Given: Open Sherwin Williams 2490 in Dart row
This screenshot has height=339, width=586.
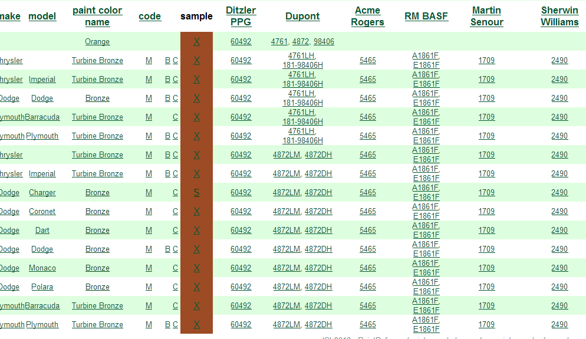Looking at the screenshot, I should [x=559, y=231].
